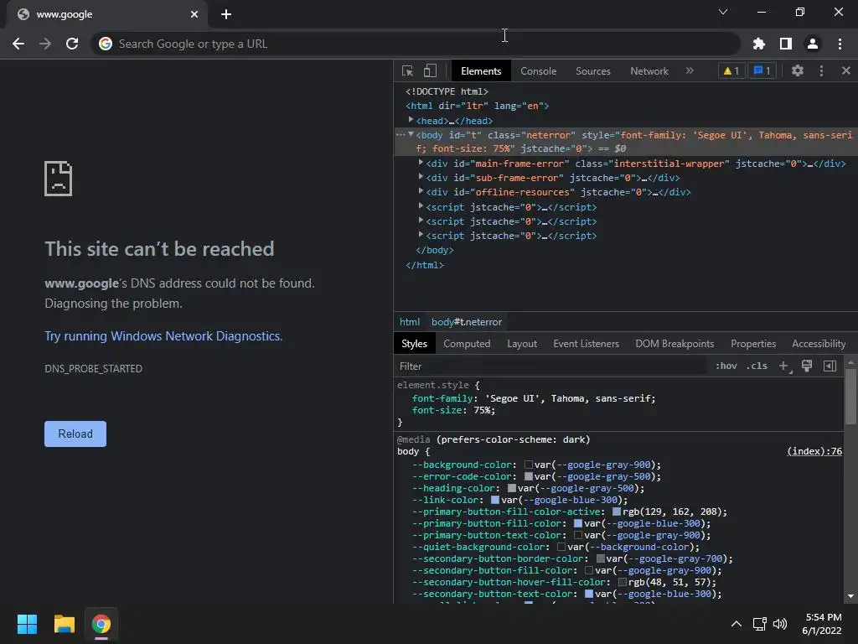Open DevTools settings gear
Screen dimensions: 858x644
pos(798,70)
